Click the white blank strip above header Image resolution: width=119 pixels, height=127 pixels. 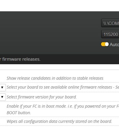click(59, 6)
